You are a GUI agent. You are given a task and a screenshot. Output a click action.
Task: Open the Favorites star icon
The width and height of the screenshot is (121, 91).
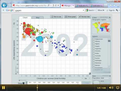[x=114, y=5]
